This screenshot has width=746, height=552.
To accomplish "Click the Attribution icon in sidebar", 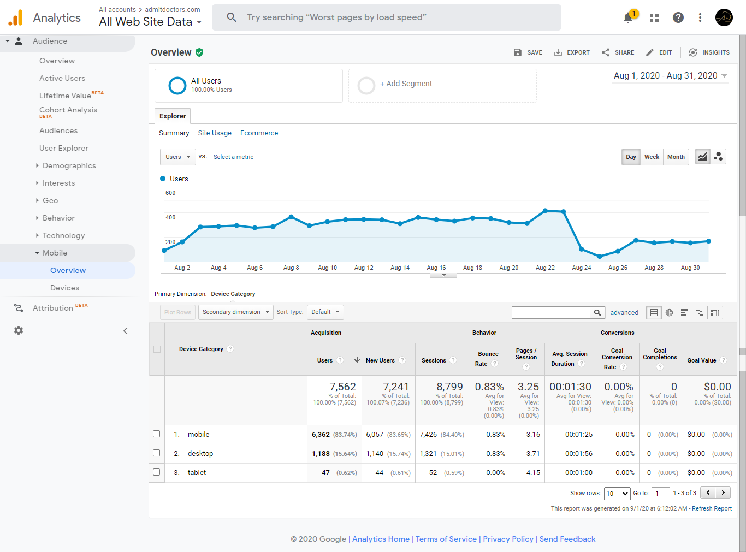I will point(19,308).
